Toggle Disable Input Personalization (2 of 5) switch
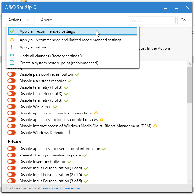This screenshot has height=194, width=194. [12, 175]
